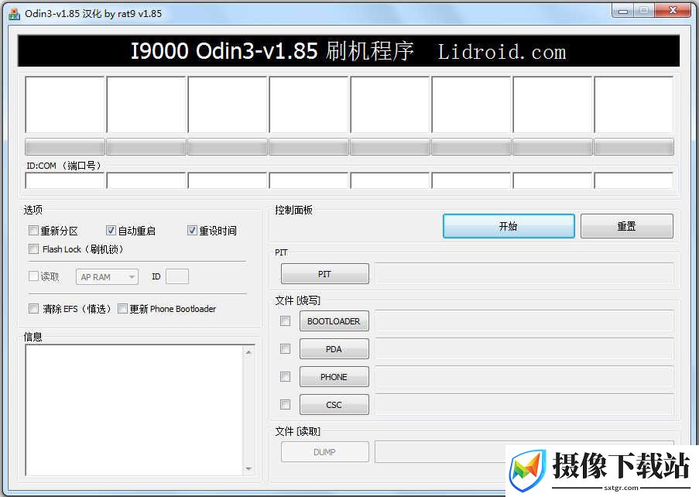Viewport: 699px width, 497px height.
Task: Click the PIT file path field
Action: (524, 274)
